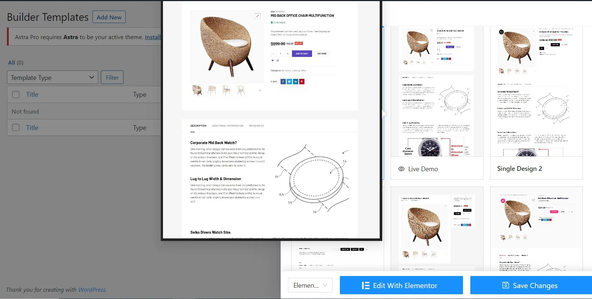
Task: Open the Elementor builder dropdown
Action: (310, 285)
